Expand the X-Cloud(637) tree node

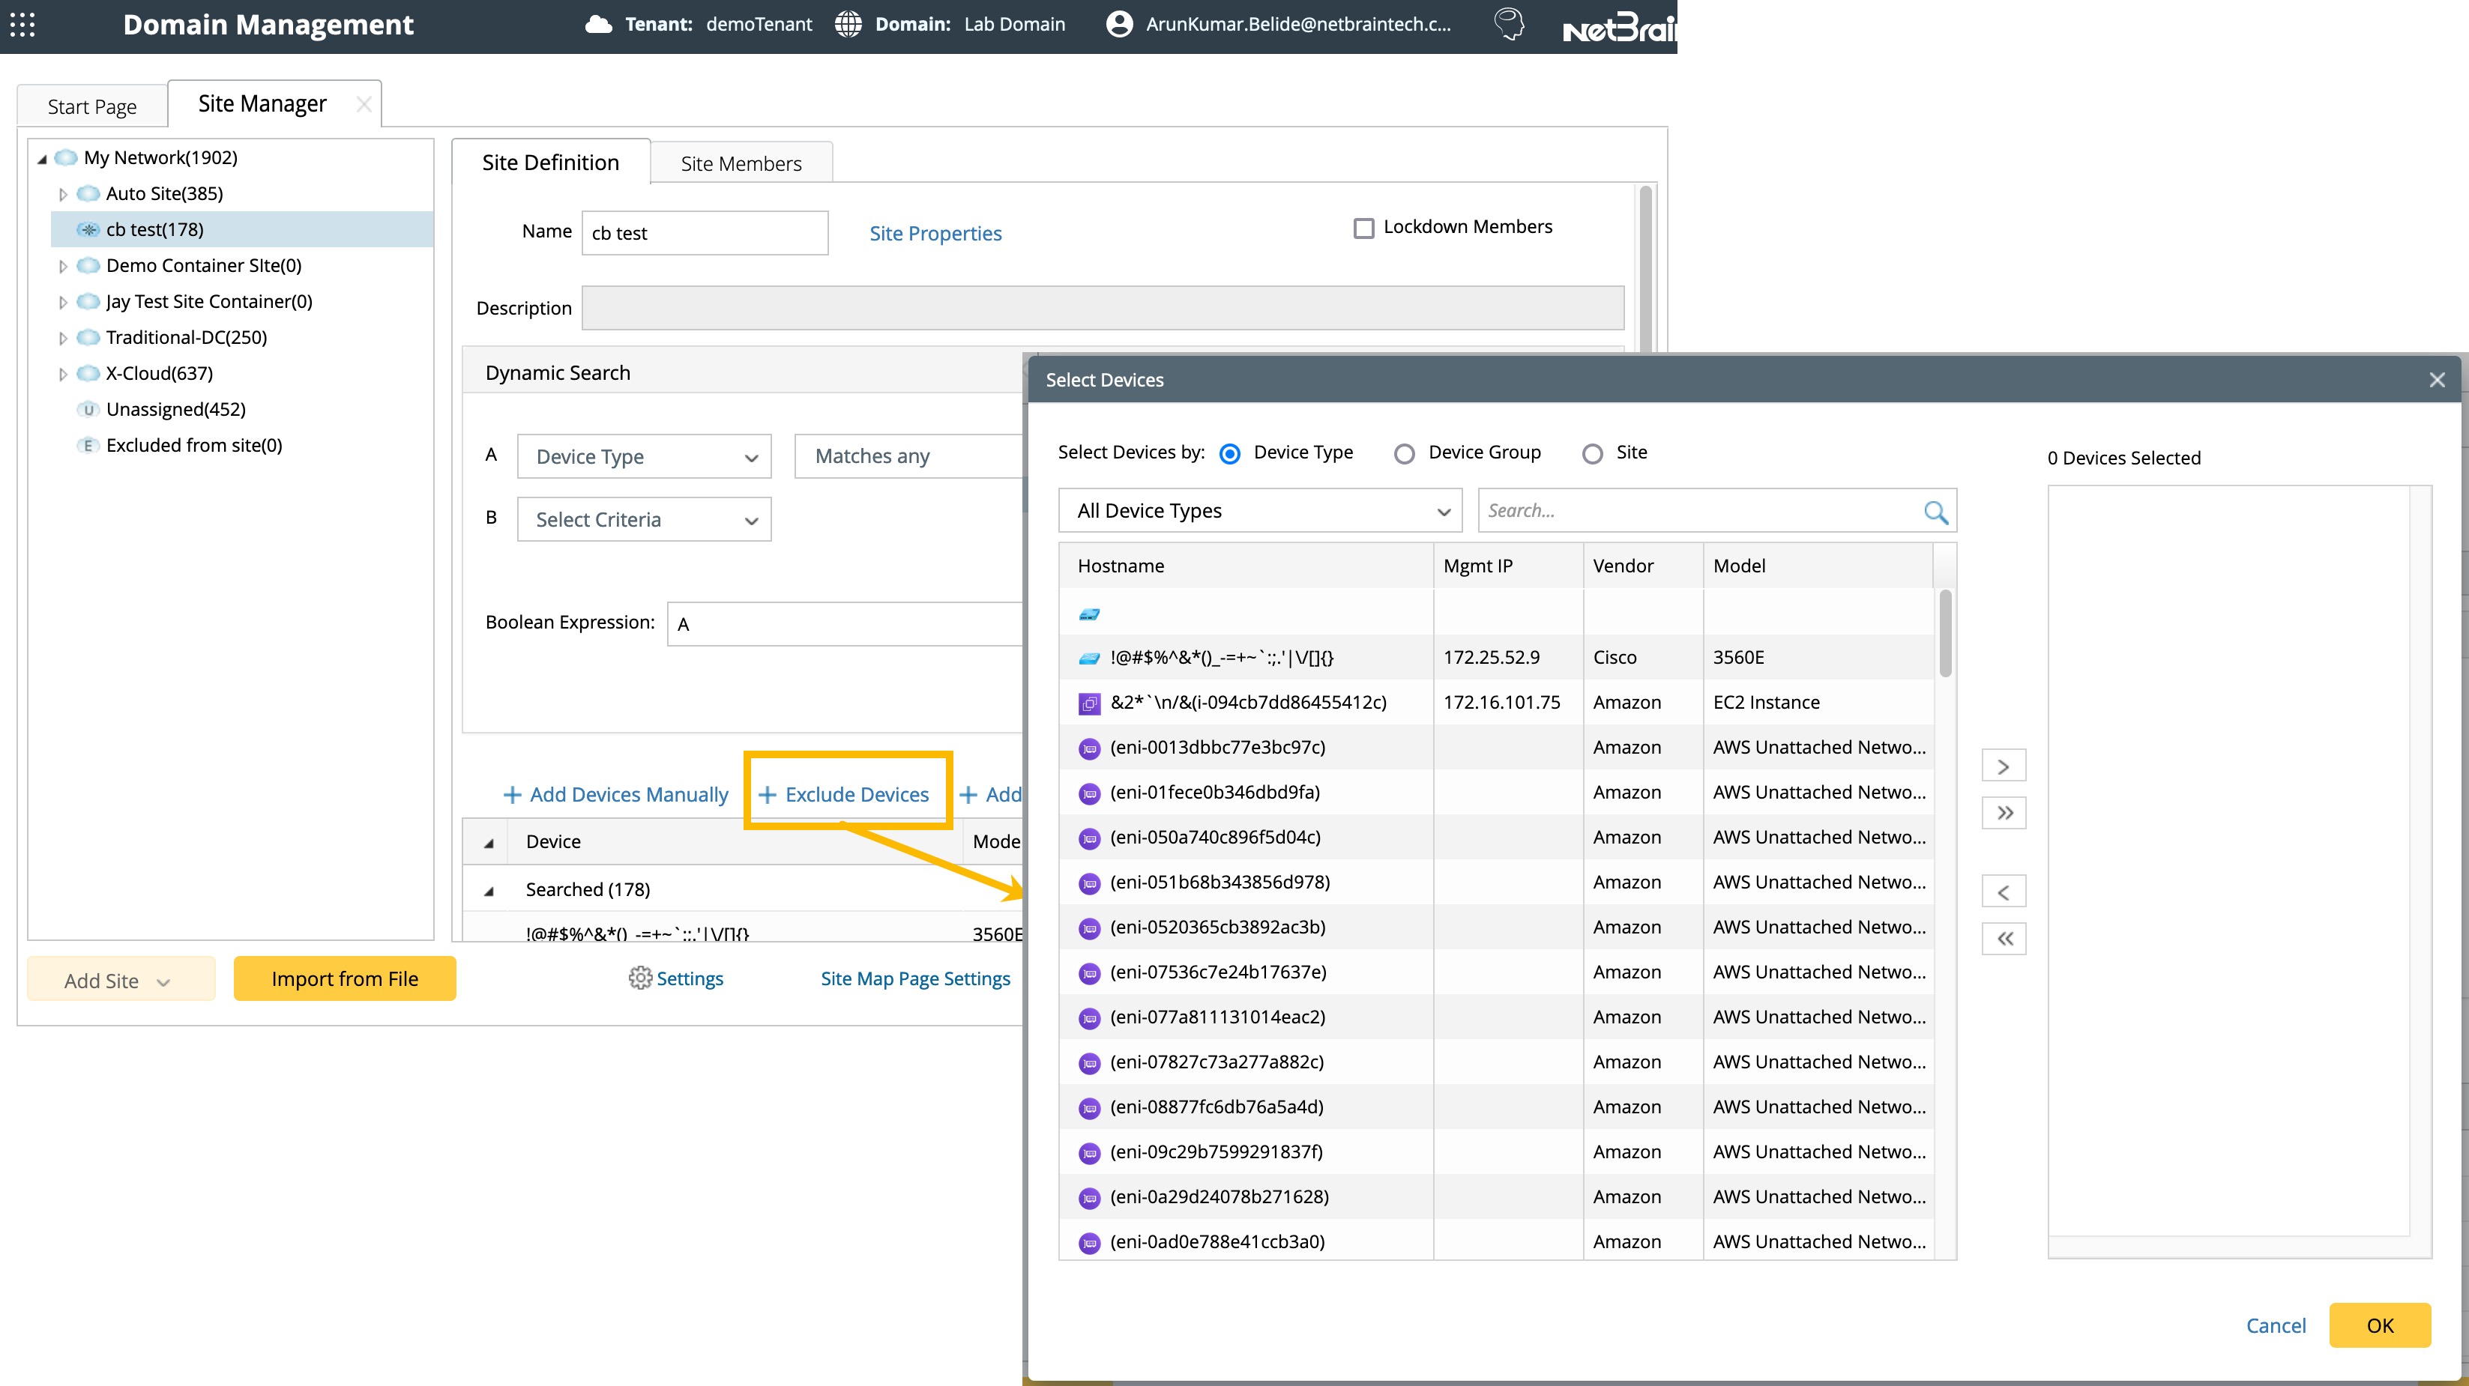[63, 375]
